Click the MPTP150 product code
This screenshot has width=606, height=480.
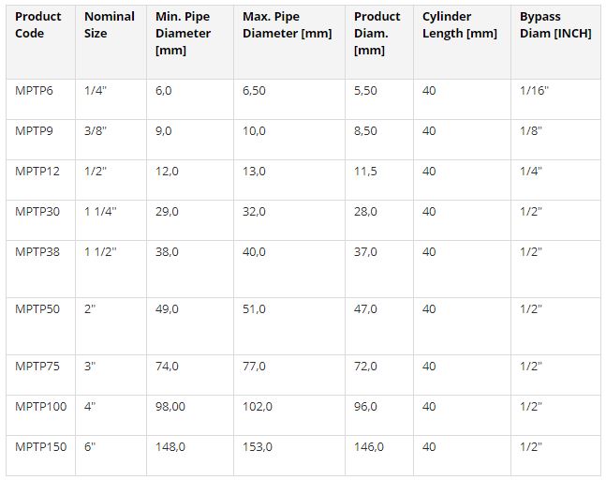(x=41, y=447)
